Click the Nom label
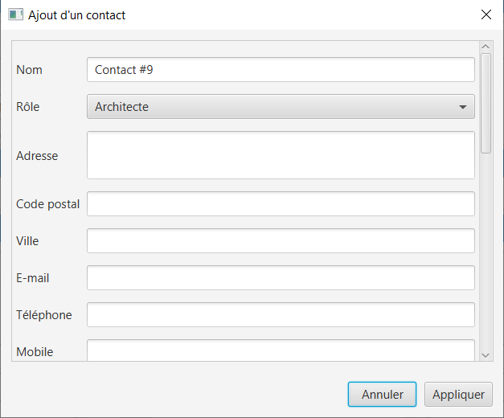Viewport: 504px width, 418px height. pyautogui.click(x=29, y=70)
